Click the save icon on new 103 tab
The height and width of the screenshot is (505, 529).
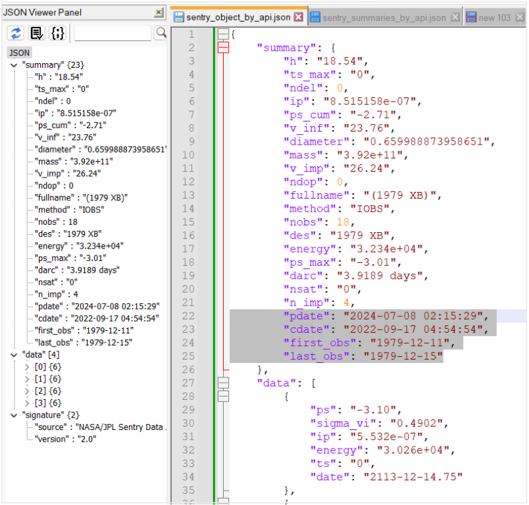471,17
